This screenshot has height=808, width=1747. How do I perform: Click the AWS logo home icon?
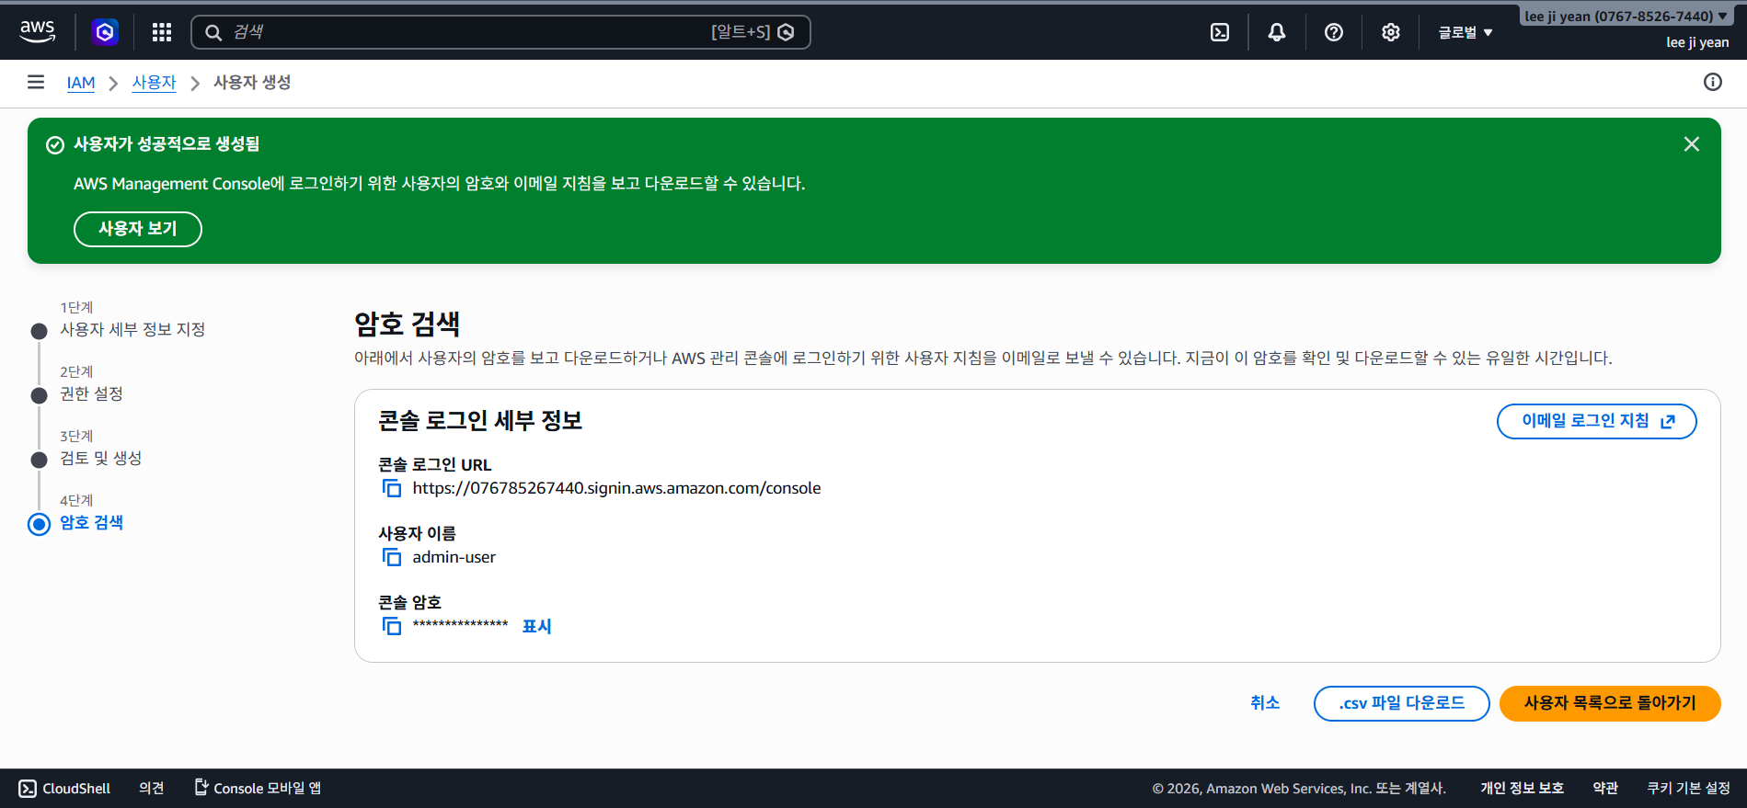click(x=38, y=31)
